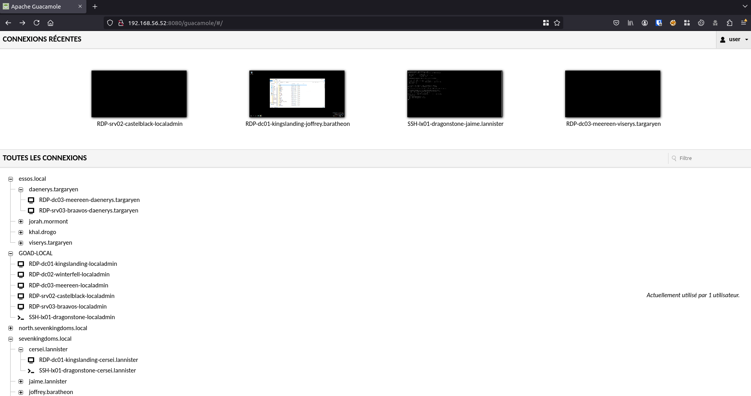Open the Firefox account icon
The width and height of the screenshot is (751, 396).
[x=645, y=23]
